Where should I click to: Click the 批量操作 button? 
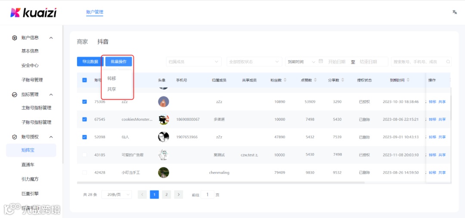119,61
